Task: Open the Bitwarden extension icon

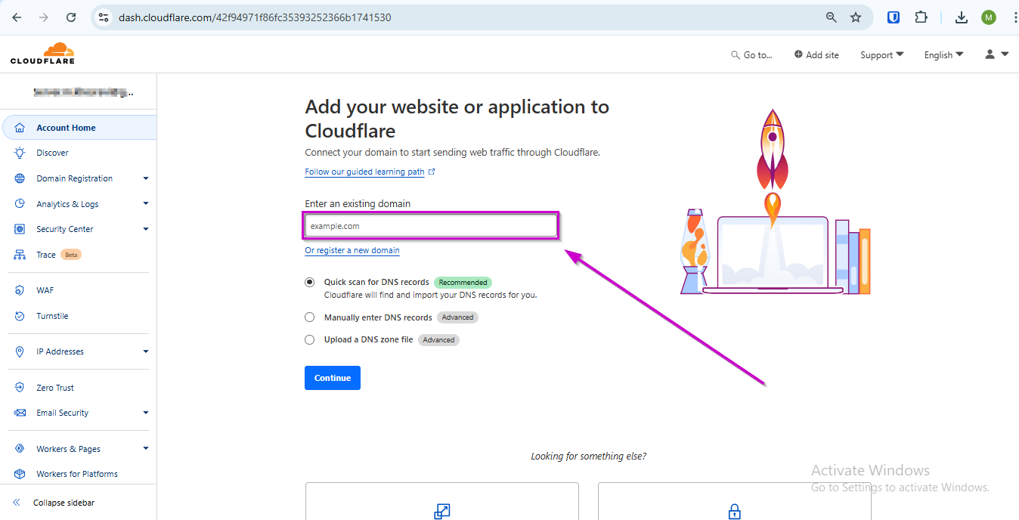Action: [894, 17]
